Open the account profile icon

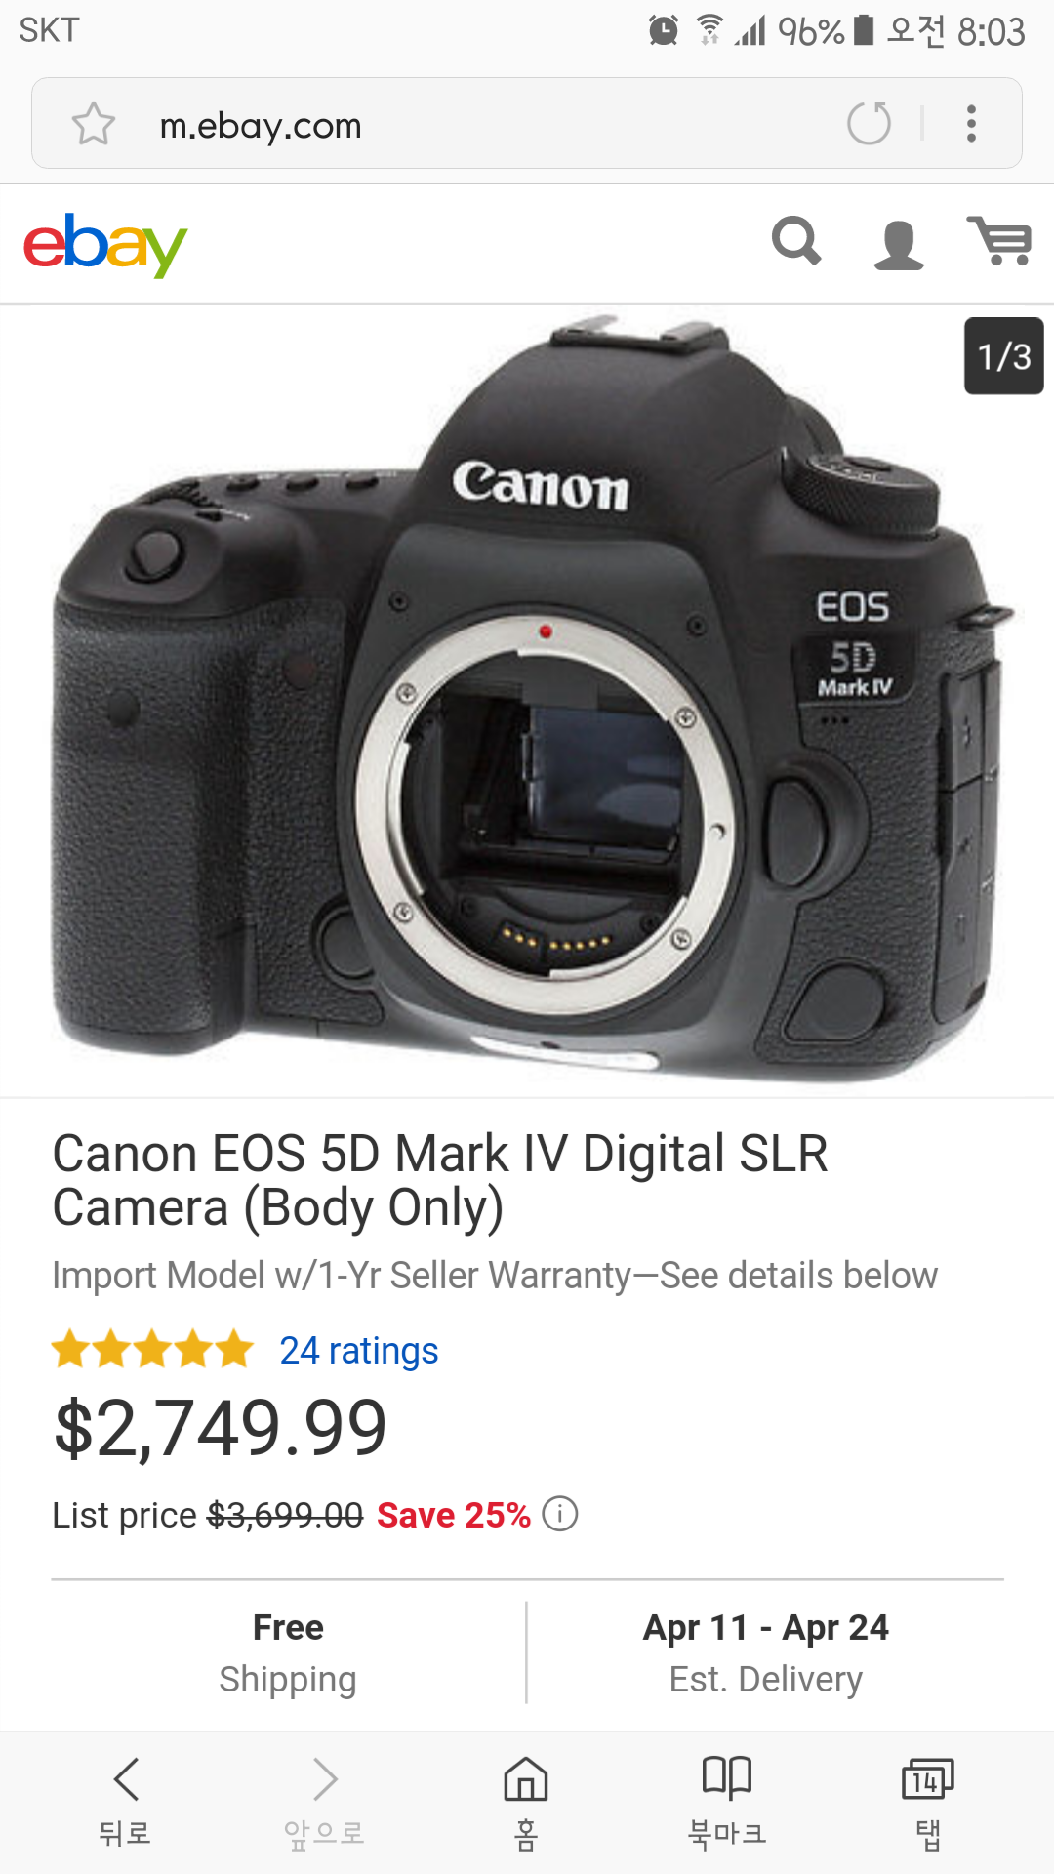898,244
